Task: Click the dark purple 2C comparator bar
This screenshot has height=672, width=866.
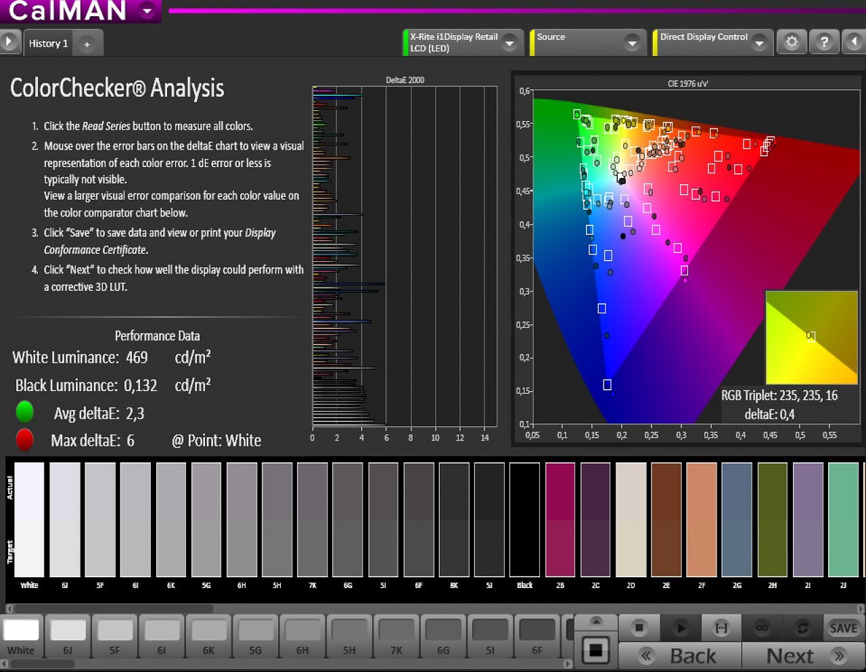Action: point(595,520)
